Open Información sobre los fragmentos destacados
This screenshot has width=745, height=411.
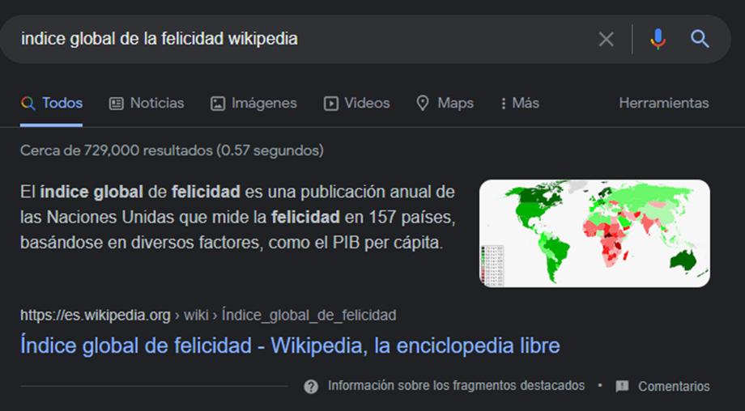coord(456,386)
